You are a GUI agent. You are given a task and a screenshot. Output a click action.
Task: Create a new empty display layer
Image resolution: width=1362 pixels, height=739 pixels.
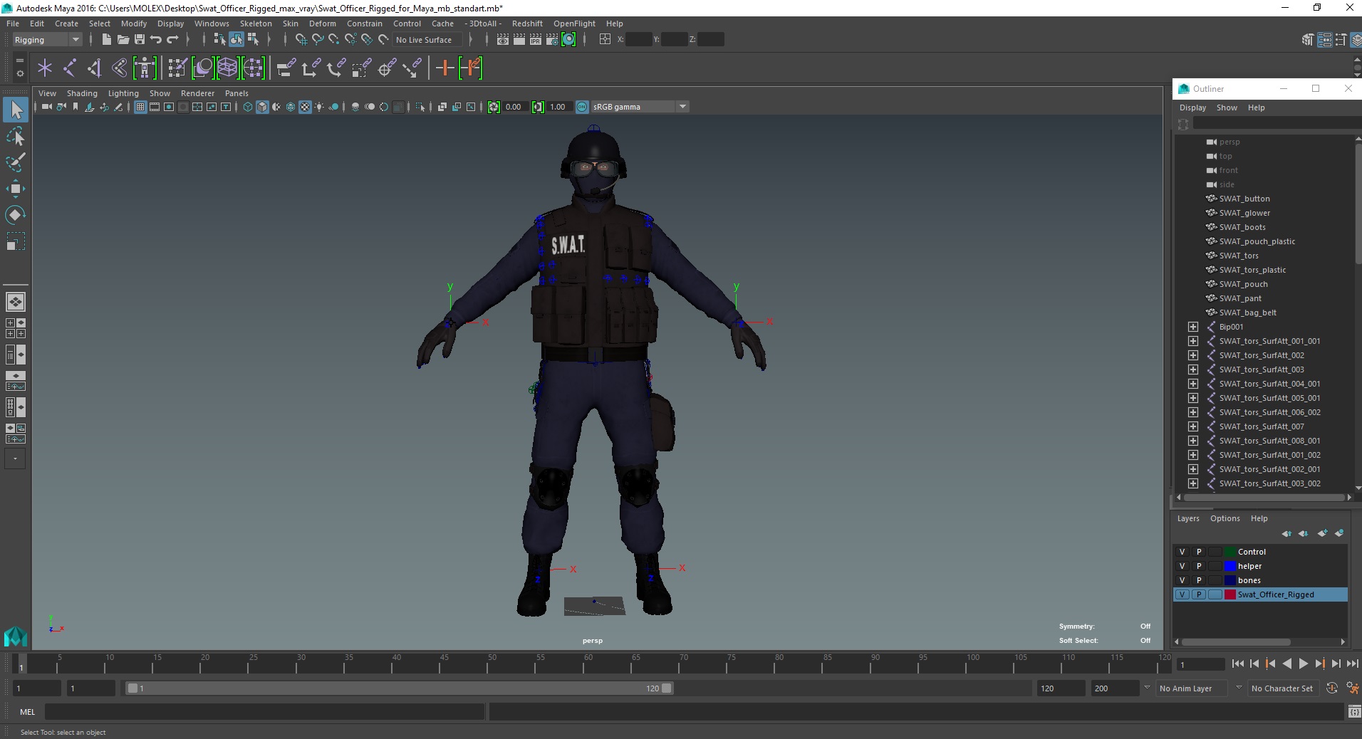tap(1322, 533)
